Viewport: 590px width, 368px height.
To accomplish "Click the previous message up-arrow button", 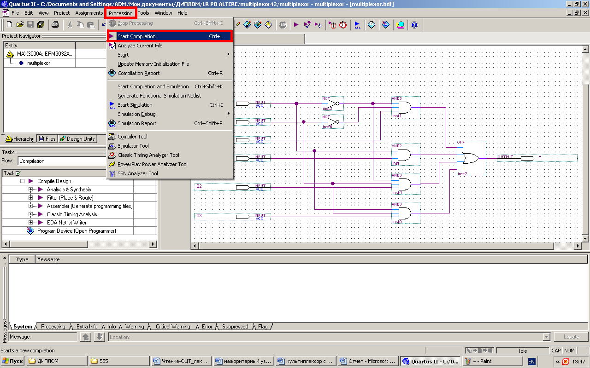I will (86, 337).
